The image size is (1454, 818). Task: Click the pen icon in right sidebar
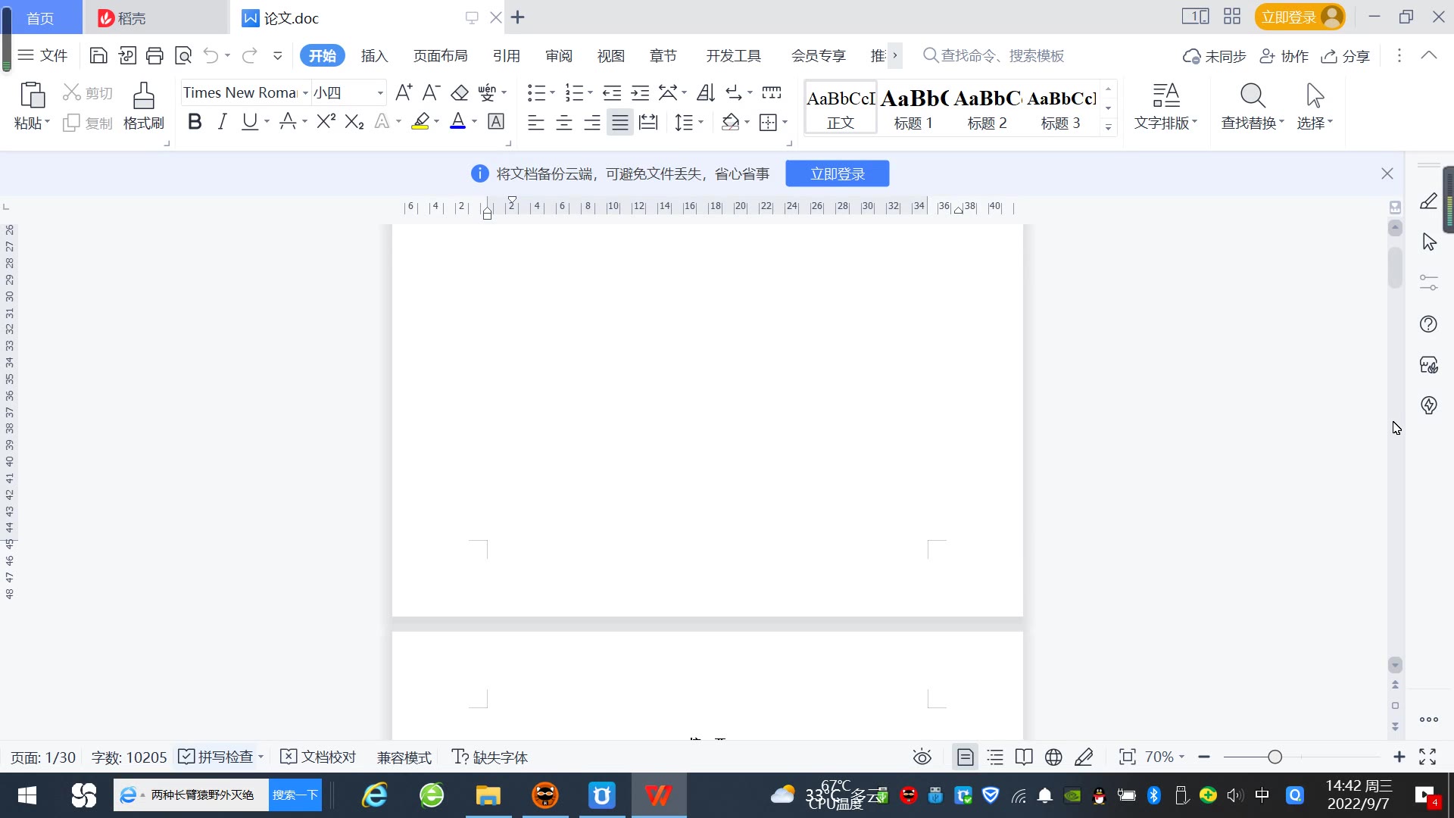pos(1428,201)
